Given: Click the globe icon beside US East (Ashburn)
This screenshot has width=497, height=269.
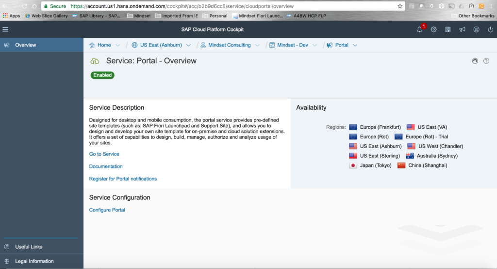Looking at the screenshot, I should point(135,45).
